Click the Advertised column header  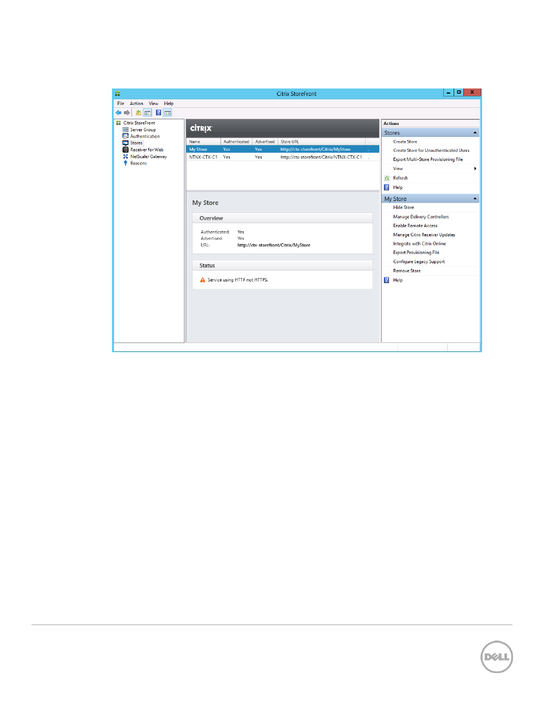[x=265, y=142]
